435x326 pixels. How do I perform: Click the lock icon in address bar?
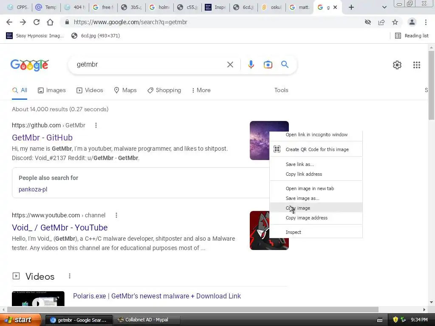point(67,22)
